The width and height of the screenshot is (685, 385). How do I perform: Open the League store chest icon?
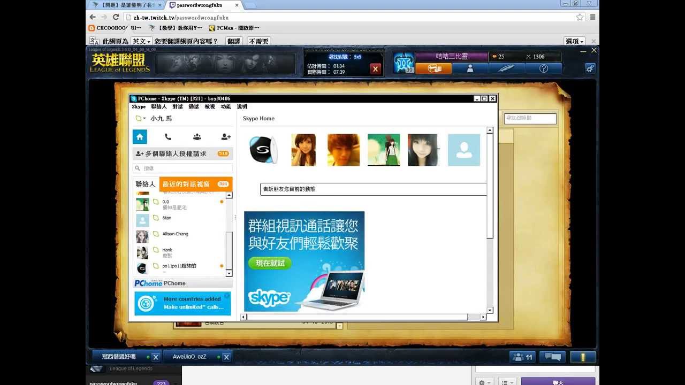[433, 68]
